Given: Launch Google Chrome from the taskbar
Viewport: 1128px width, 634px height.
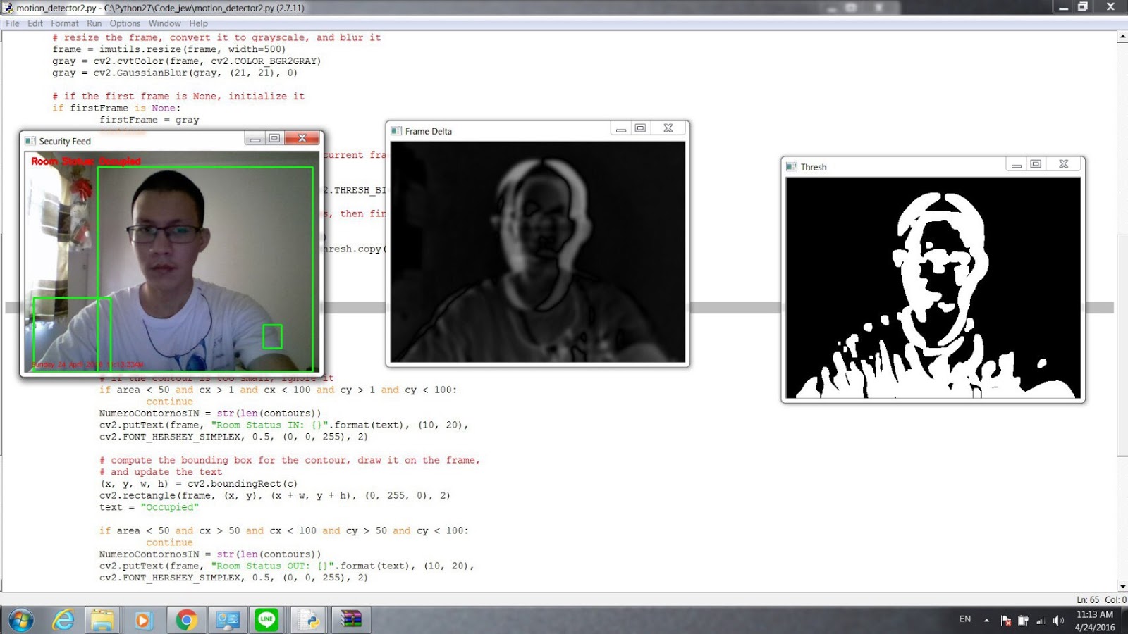Looking at the screenshot, I should pos(185,620).
